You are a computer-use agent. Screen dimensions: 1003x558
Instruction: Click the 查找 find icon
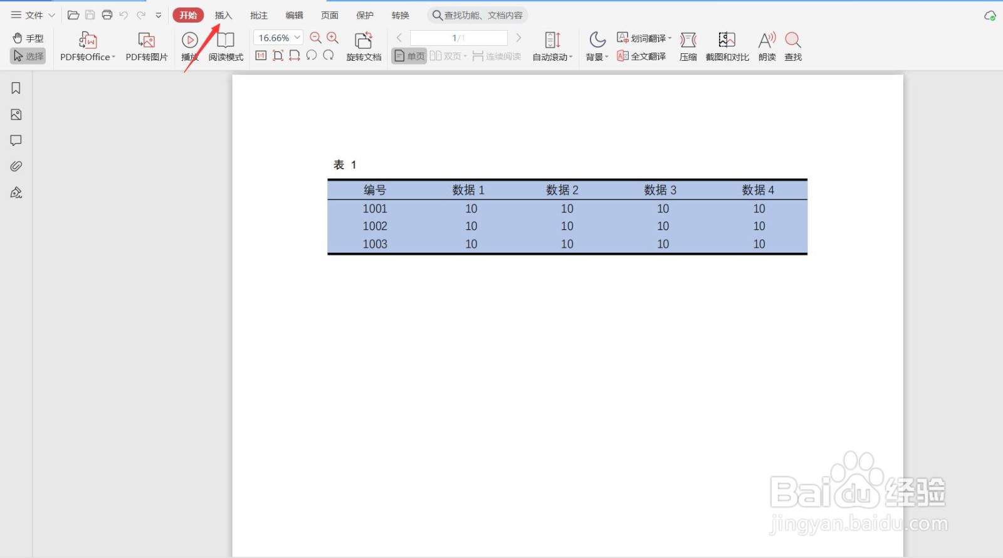click(x=793, y=47)
